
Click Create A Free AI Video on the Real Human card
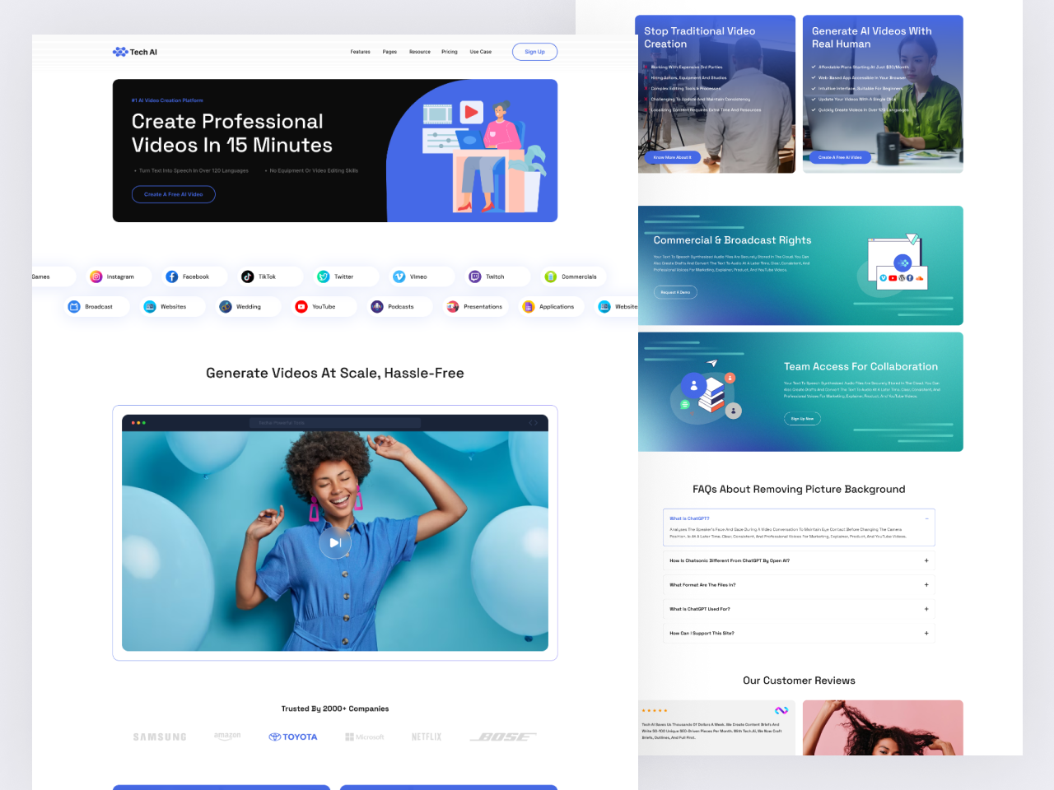pos(840,157)
